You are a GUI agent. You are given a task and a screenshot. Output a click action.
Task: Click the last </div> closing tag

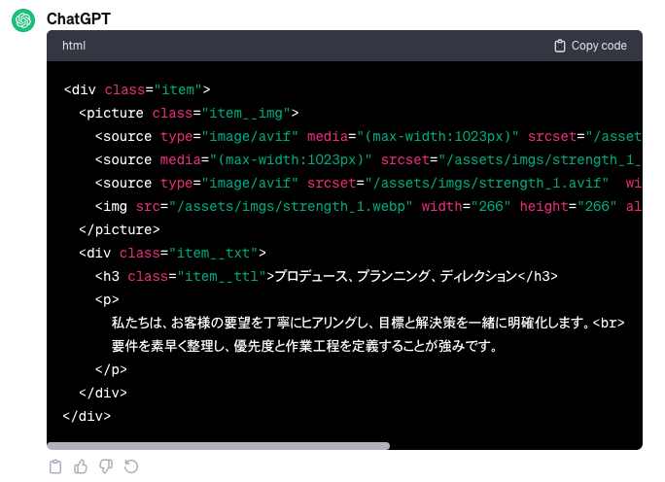(x=87, y=416)
